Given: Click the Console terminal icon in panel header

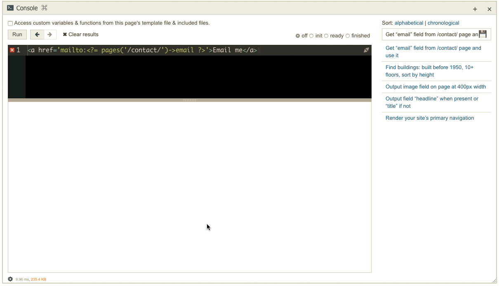Looking at the screenshot, I should pyautogui.click(x=11, y=8).
